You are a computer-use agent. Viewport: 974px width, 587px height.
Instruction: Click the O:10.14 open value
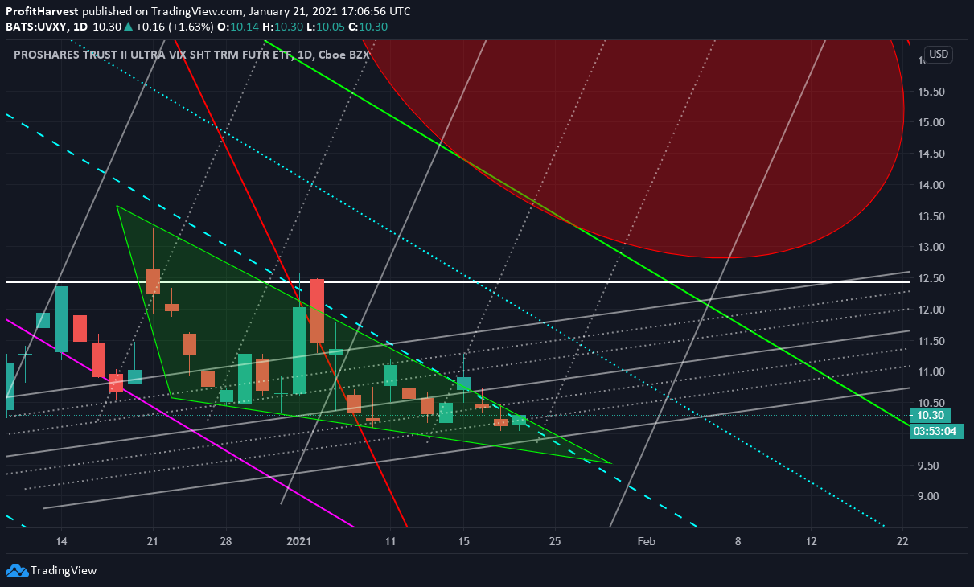238,27
